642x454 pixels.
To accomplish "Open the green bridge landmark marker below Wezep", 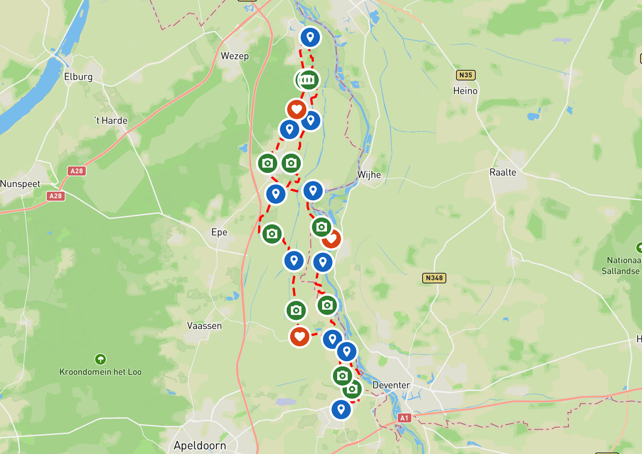I will tap(308, 80).
